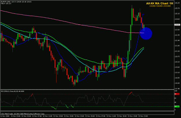Click the 12 Nov 23:00 time label
This screenshot has height=118, width=181.
[x=79, y=116]
